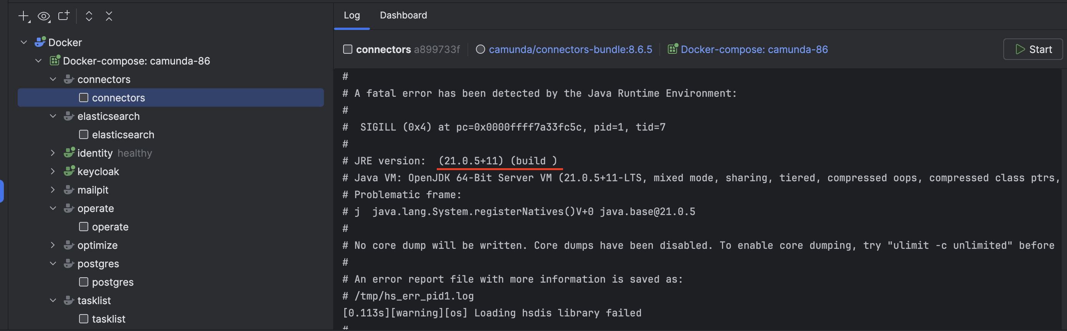Click the identity service running icon
This screenshot has width=1067, height=331.
(x=69, y=152)
